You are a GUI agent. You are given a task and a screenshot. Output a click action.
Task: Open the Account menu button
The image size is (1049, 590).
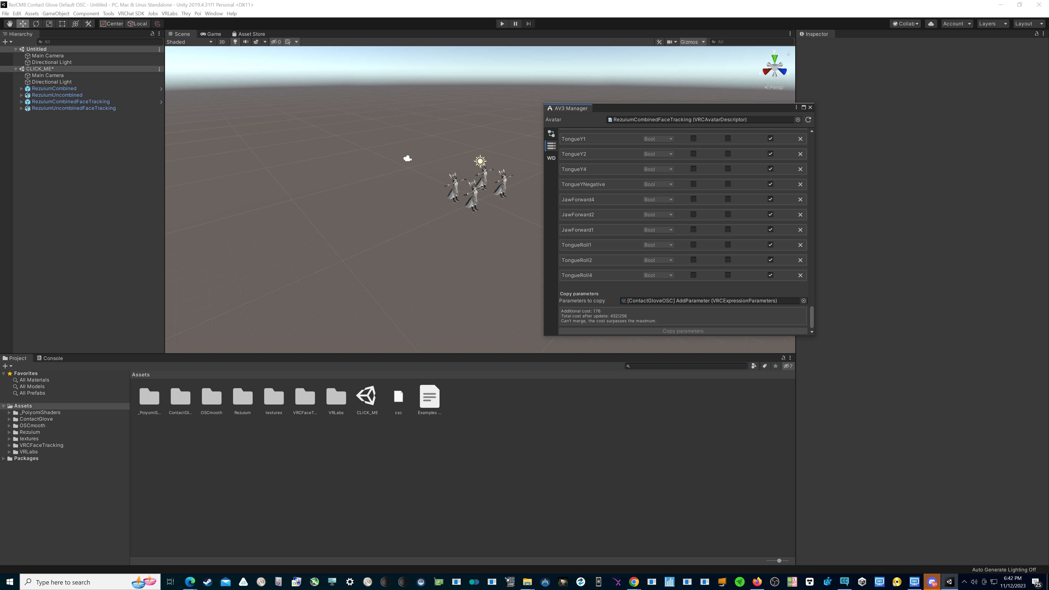tap(957, 23)
